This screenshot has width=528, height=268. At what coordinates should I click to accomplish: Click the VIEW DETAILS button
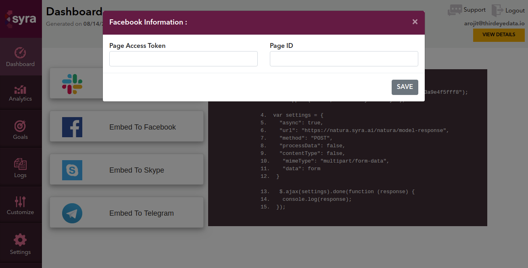point(499,35)
